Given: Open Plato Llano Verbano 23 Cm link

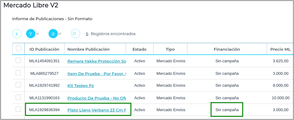Looking at the screenshot, I should click(97, 110).
